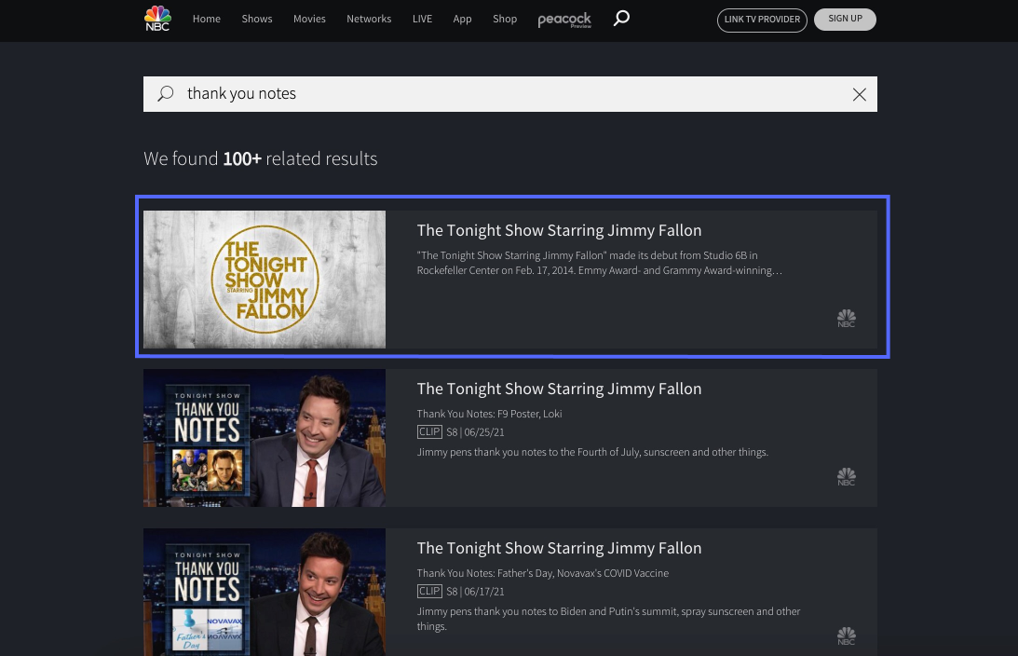
Task: Open first result title The Tonight Show
Action: tap(559, 230)
